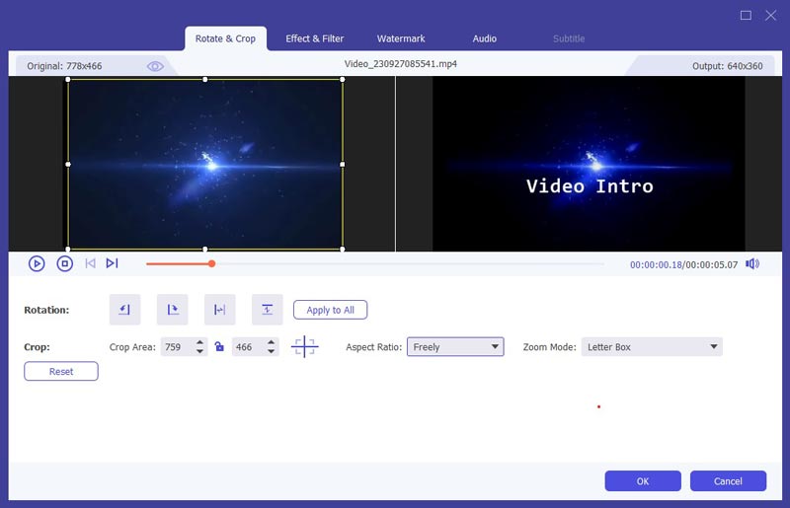The image size is (790, 508).
Task: Increase crop width with up arrow
Action: point(199,342)
